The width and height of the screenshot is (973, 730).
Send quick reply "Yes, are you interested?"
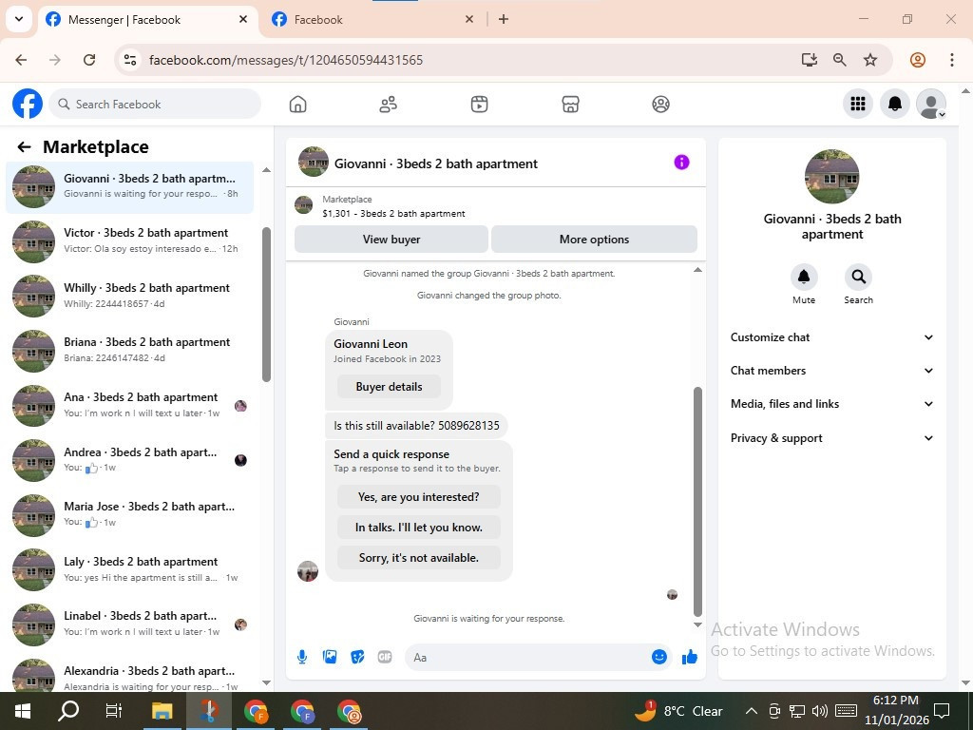click(x=419, y=496)
